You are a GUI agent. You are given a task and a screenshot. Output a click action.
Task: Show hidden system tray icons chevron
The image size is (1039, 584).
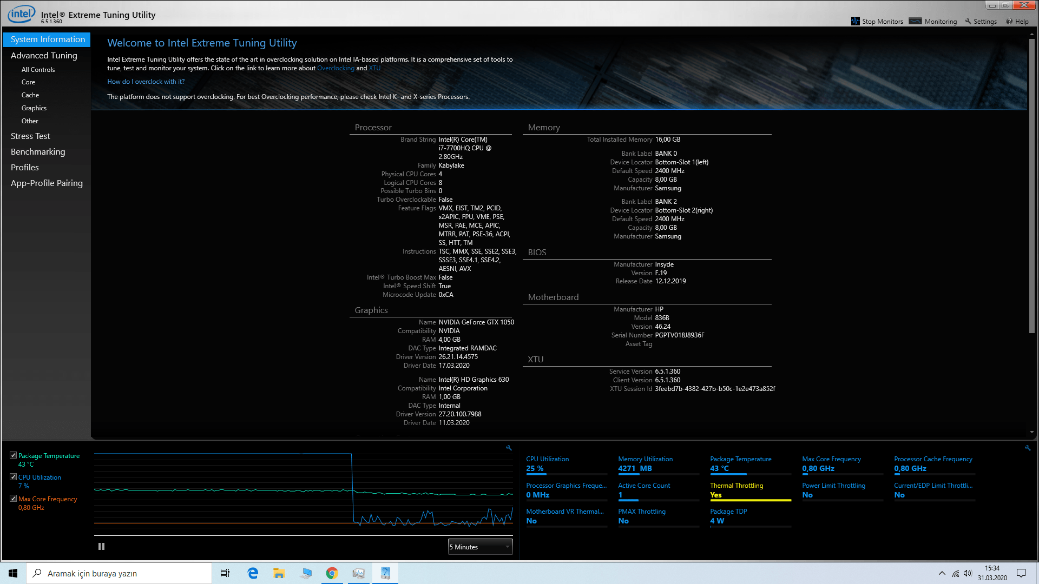coord(942,573)
